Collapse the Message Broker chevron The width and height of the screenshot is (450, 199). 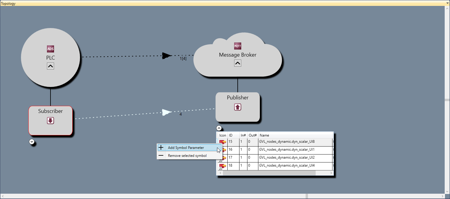[x=238, y=63]
